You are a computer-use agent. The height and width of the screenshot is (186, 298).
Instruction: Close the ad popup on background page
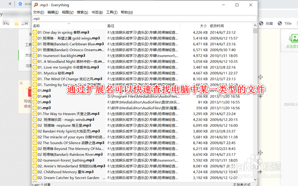coord(21,83)
